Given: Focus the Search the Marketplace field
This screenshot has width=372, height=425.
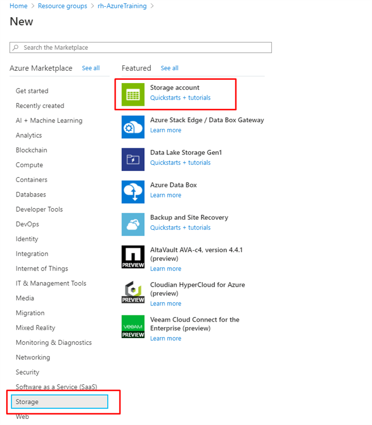Looking at the screenshot, I should click(140, 48).
